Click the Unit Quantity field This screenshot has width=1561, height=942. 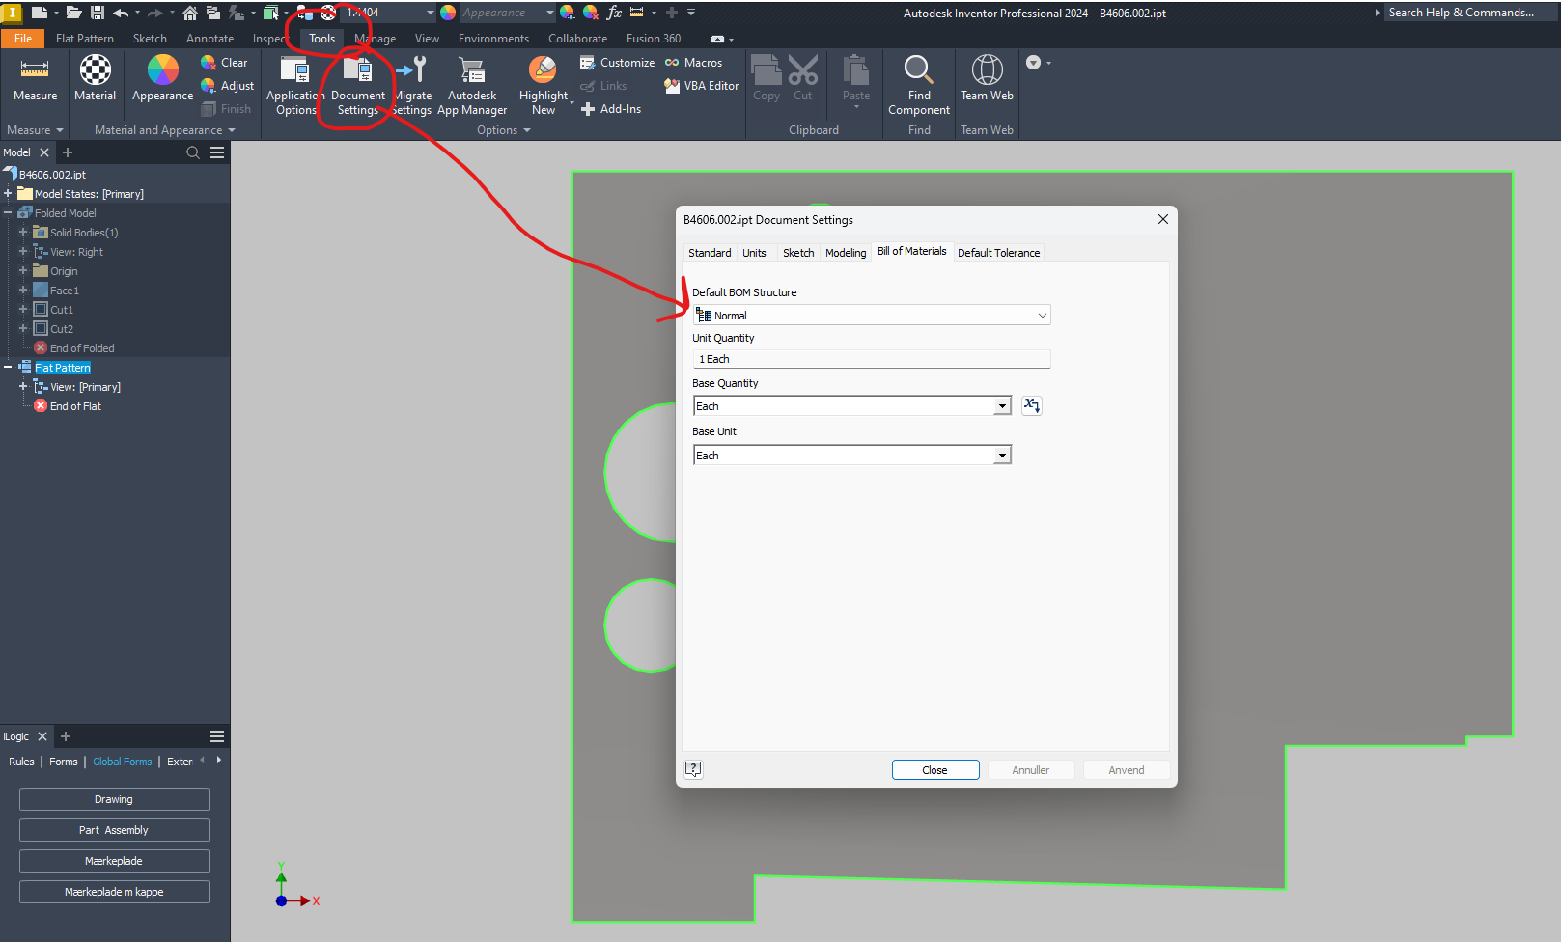tap(870, 358)
